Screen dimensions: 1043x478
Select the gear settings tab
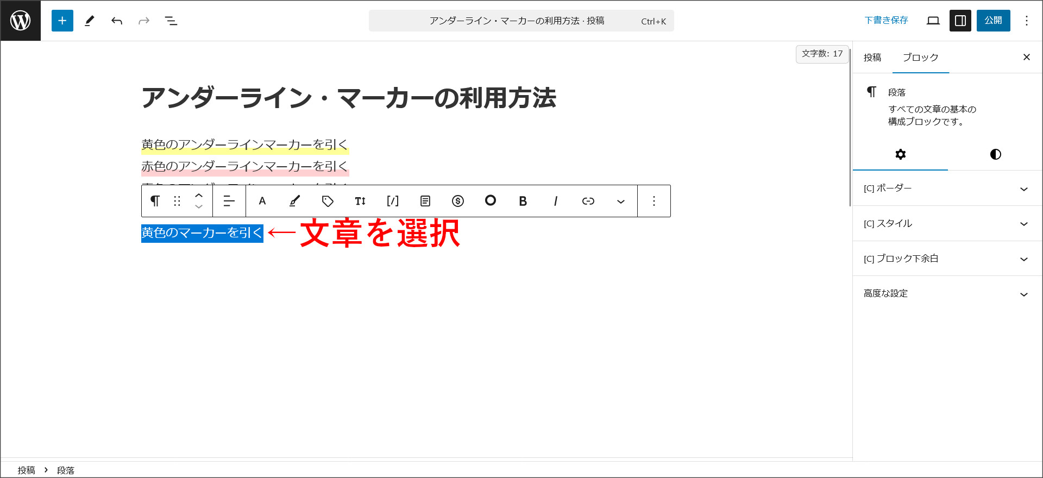coord(901,154)
